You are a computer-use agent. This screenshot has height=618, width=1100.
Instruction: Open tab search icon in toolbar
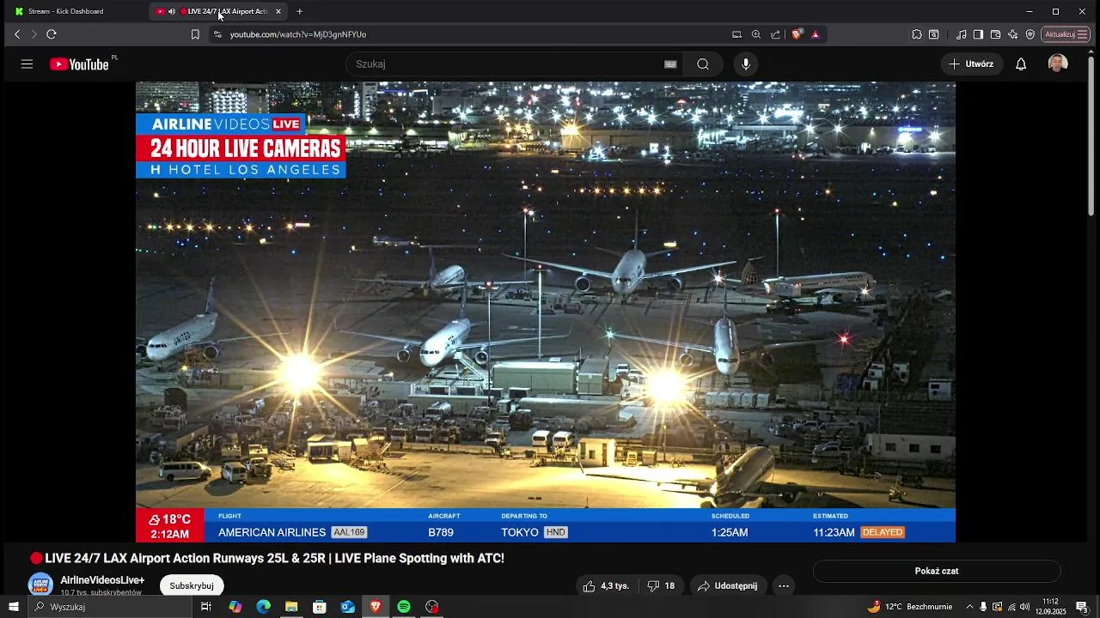[934, 34]
